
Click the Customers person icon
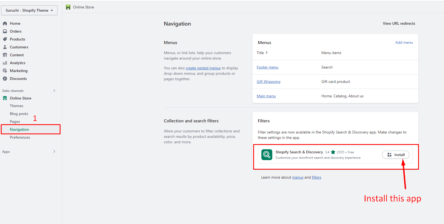[x=5, y=47]
